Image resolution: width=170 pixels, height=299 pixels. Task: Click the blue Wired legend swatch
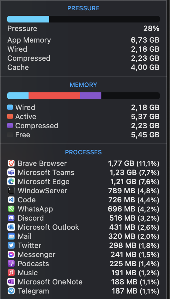point(10,107)
